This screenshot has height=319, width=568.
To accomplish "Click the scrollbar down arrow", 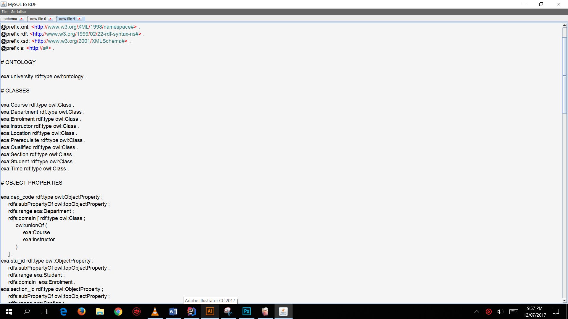I will [x=564, y=301].
